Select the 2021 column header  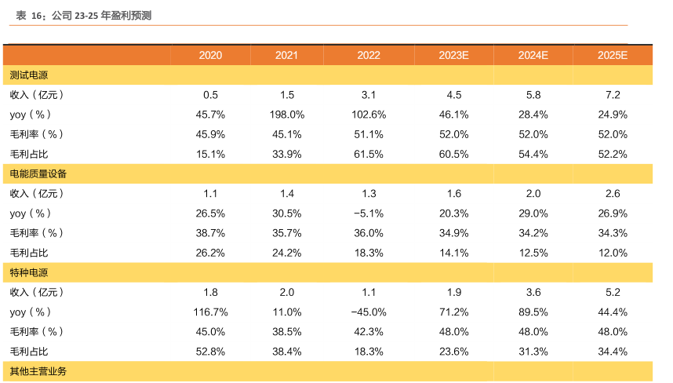(286, 55)
